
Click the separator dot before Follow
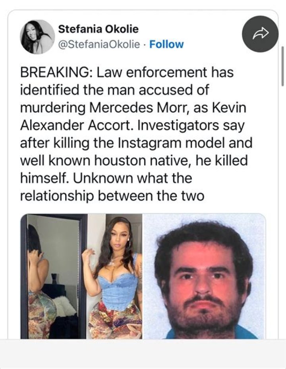coord(145,45)
